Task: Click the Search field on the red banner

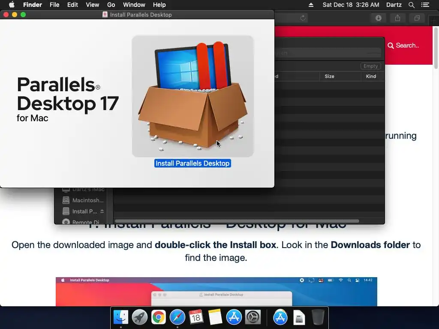Action: (x=403, y=45)
